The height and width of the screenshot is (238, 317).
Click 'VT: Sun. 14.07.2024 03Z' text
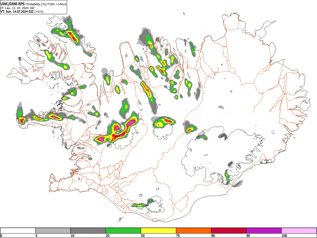[17, 12]
